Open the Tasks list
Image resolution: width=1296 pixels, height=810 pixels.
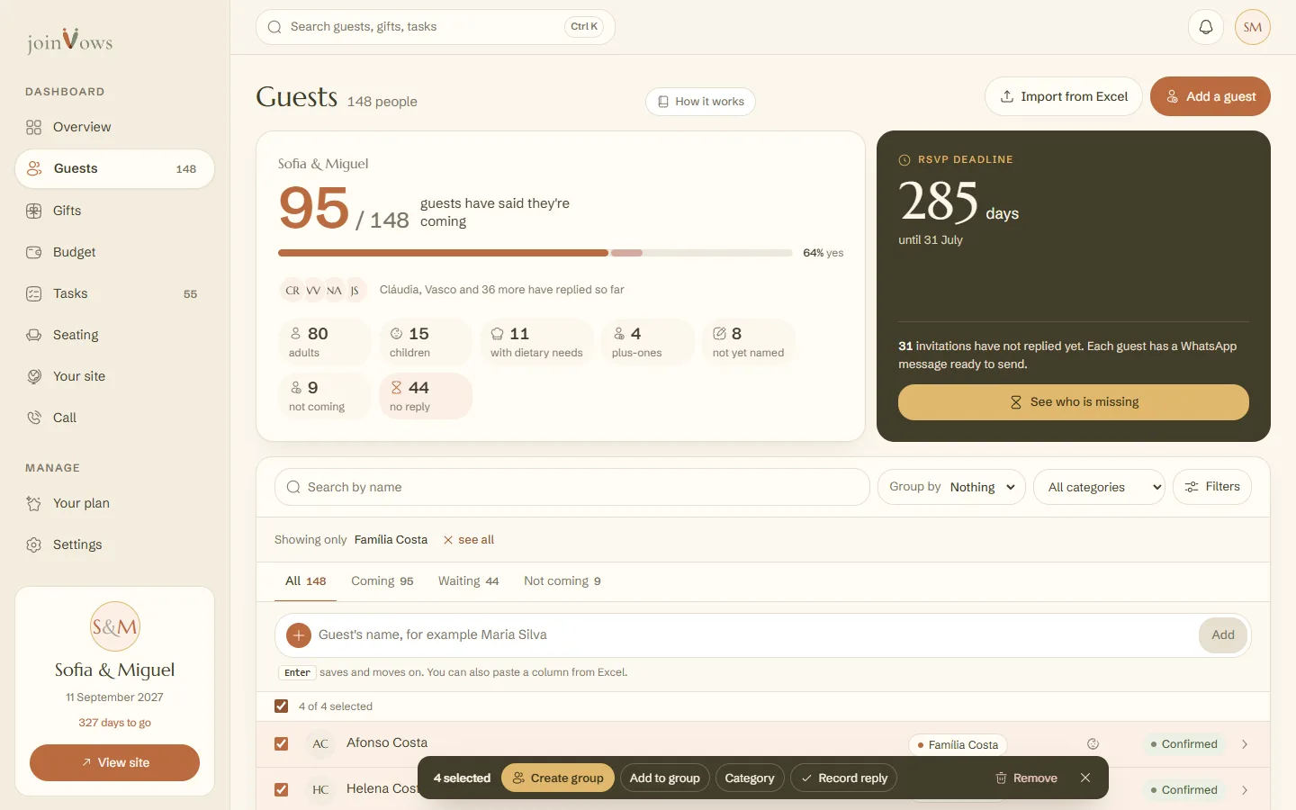coord(115,293)
